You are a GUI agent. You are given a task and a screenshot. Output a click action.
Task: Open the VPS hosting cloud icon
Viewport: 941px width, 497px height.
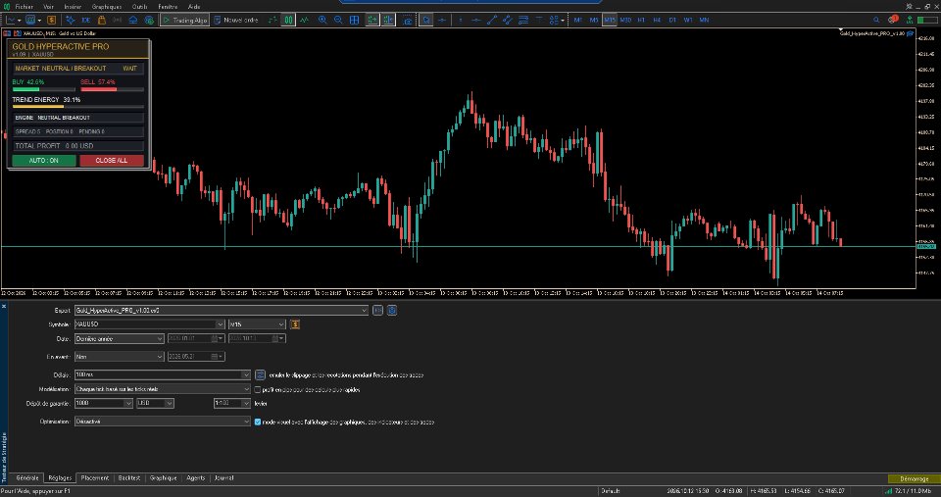point(133,20)
